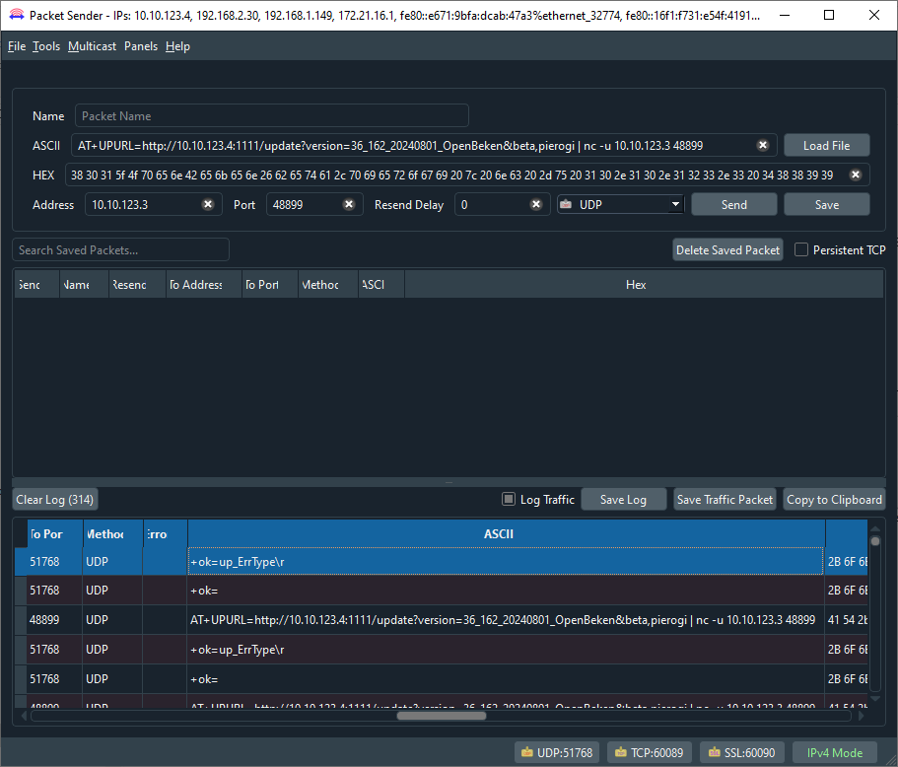Select the highlighted +ok=up_ErrType\r log row

[x=441, y=561]
